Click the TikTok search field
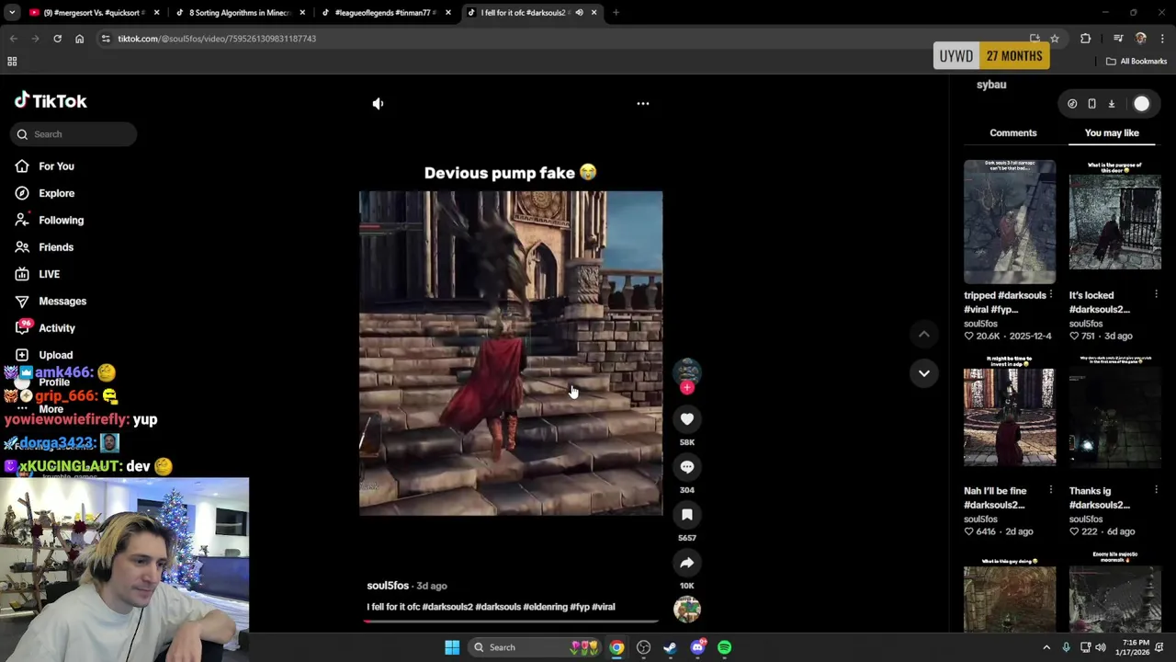 pos(73,134)
